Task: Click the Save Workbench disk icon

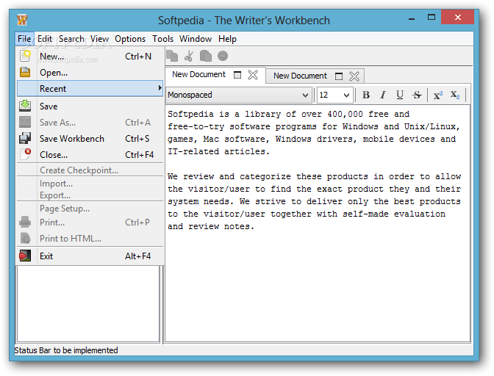Action: click(x=25, y=138)
